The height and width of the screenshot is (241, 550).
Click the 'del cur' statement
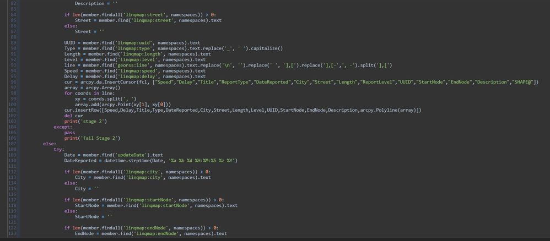[74, 116]
